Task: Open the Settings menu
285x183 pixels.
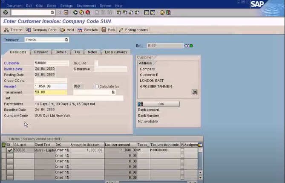Action: (66, 6)
